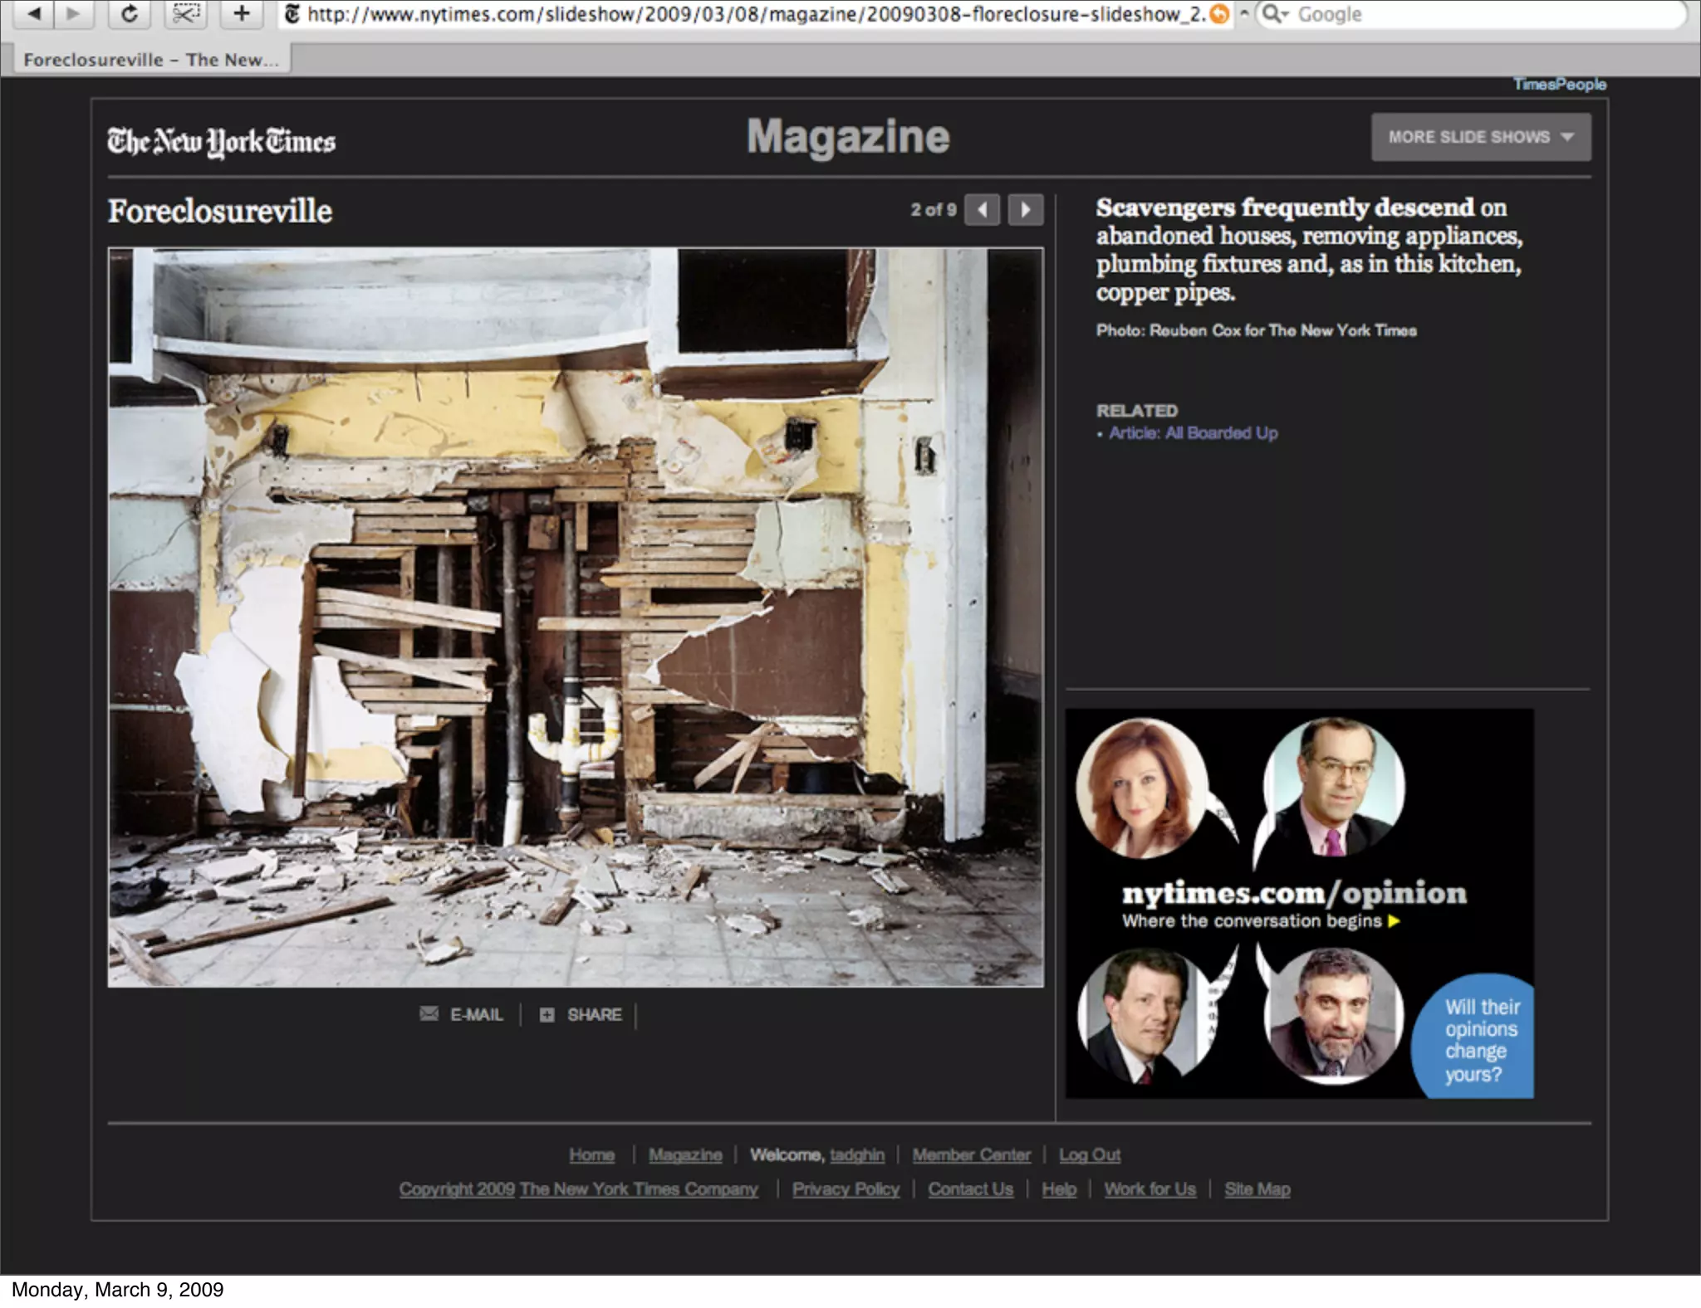The image size is (1701, 1308).
Task: Open the web clip scissors tool
Action: (185, 13)
